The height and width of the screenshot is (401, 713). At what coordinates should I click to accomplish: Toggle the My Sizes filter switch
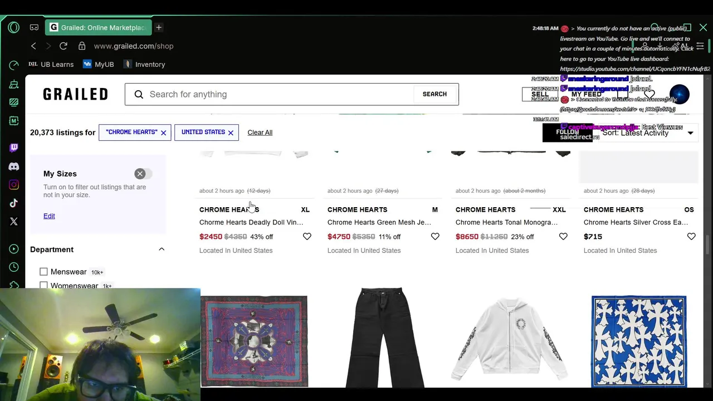[x=143, y=174]
